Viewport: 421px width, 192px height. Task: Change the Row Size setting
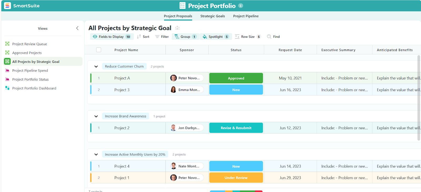click(248, 37)
